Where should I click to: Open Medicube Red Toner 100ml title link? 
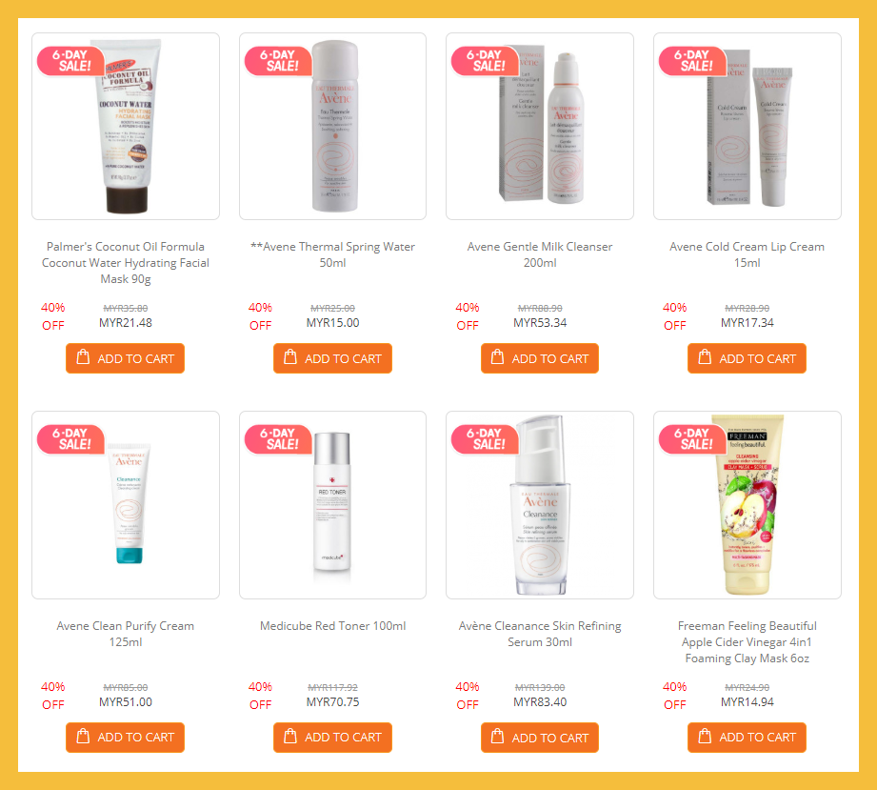click(332, 626)
